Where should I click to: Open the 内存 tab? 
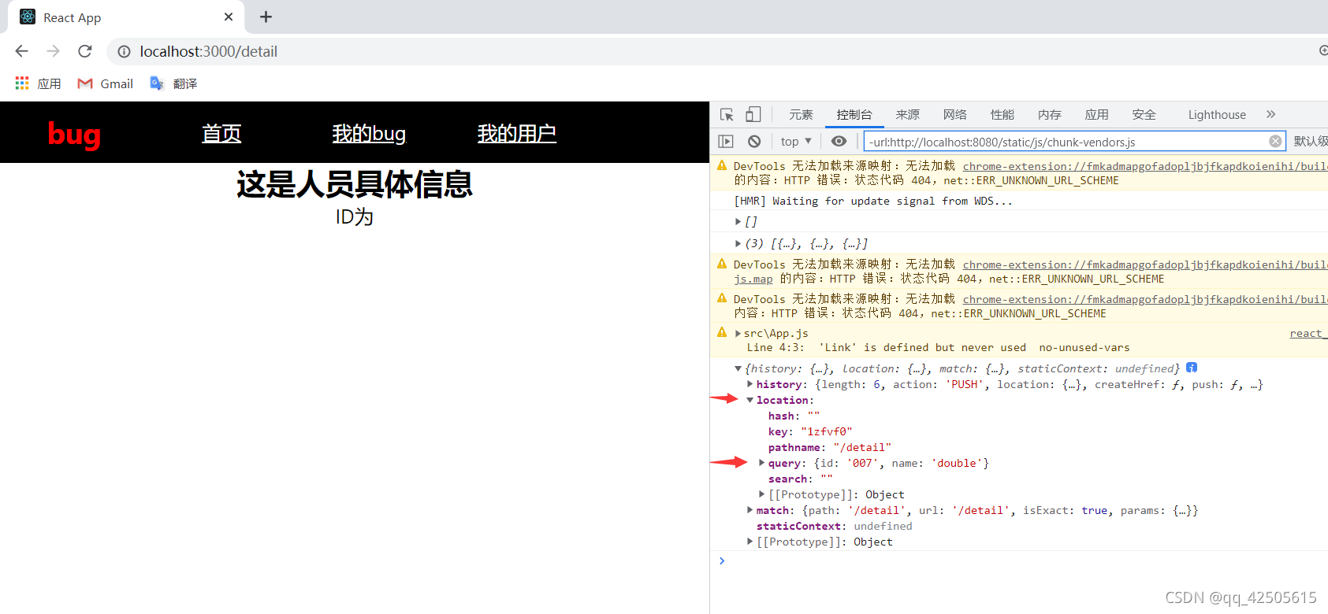pos(1049,115)
